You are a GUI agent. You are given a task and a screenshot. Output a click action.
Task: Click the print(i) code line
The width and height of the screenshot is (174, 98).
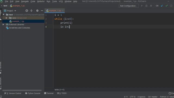[x=66, y=23]
